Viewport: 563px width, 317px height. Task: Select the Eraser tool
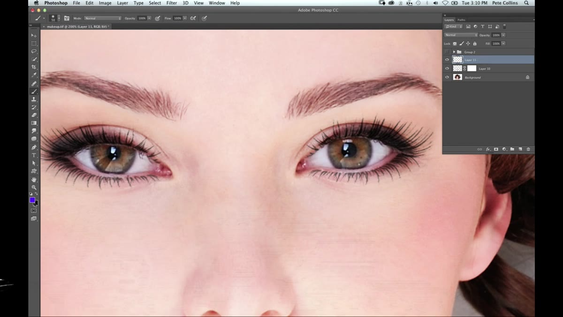click(x=34, y=115)
